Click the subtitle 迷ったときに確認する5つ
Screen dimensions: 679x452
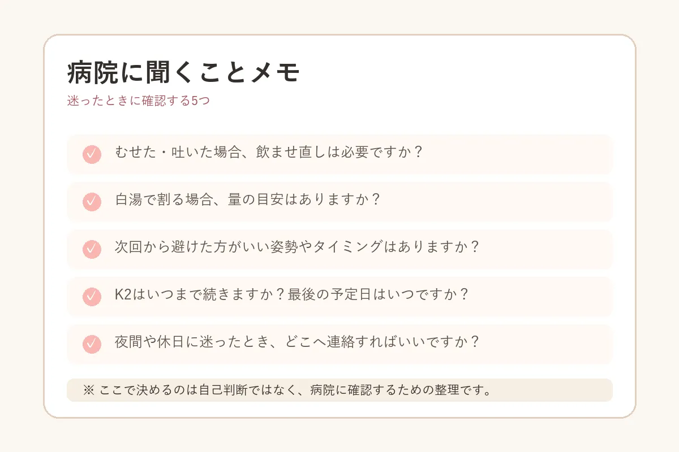[139, 101]
